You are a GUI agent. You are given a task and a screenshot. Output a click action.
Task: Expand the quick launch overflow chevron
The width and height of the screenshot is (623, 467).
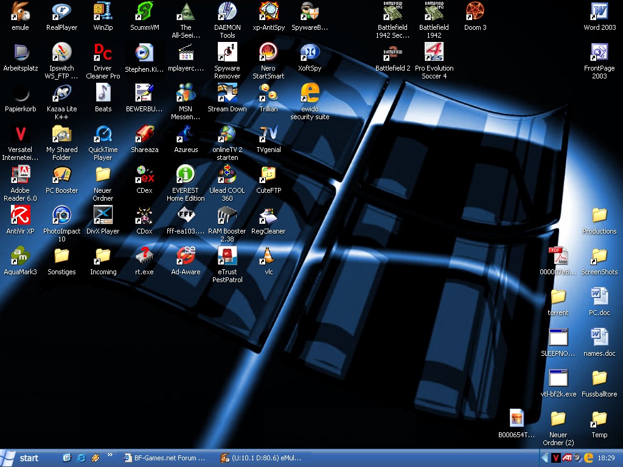tap(110, 455)
